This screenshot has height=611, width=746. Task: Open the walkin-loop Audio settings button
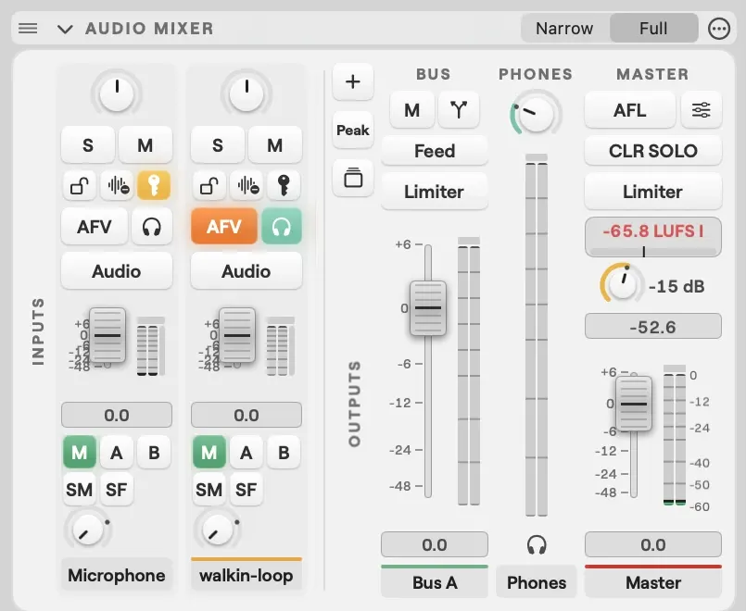(247, 271)
